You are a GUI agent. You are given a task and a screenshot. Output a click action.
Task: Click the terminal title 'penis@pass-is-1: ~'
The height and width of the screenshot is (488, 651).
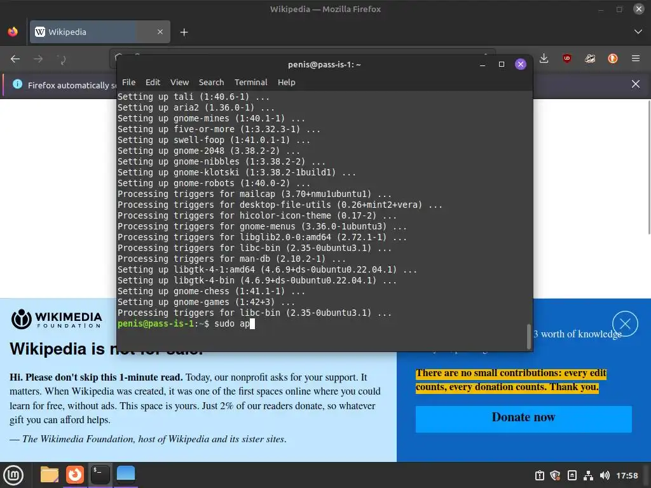[x=324, y=64]
